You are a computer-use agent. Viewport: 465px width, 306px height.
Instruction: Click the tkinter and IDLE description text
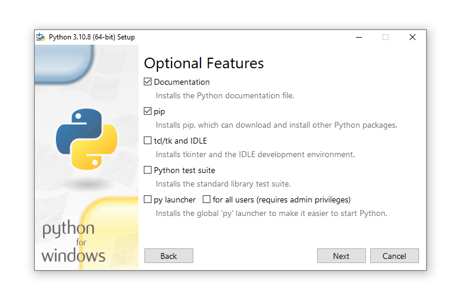click(x=255, y=155)
